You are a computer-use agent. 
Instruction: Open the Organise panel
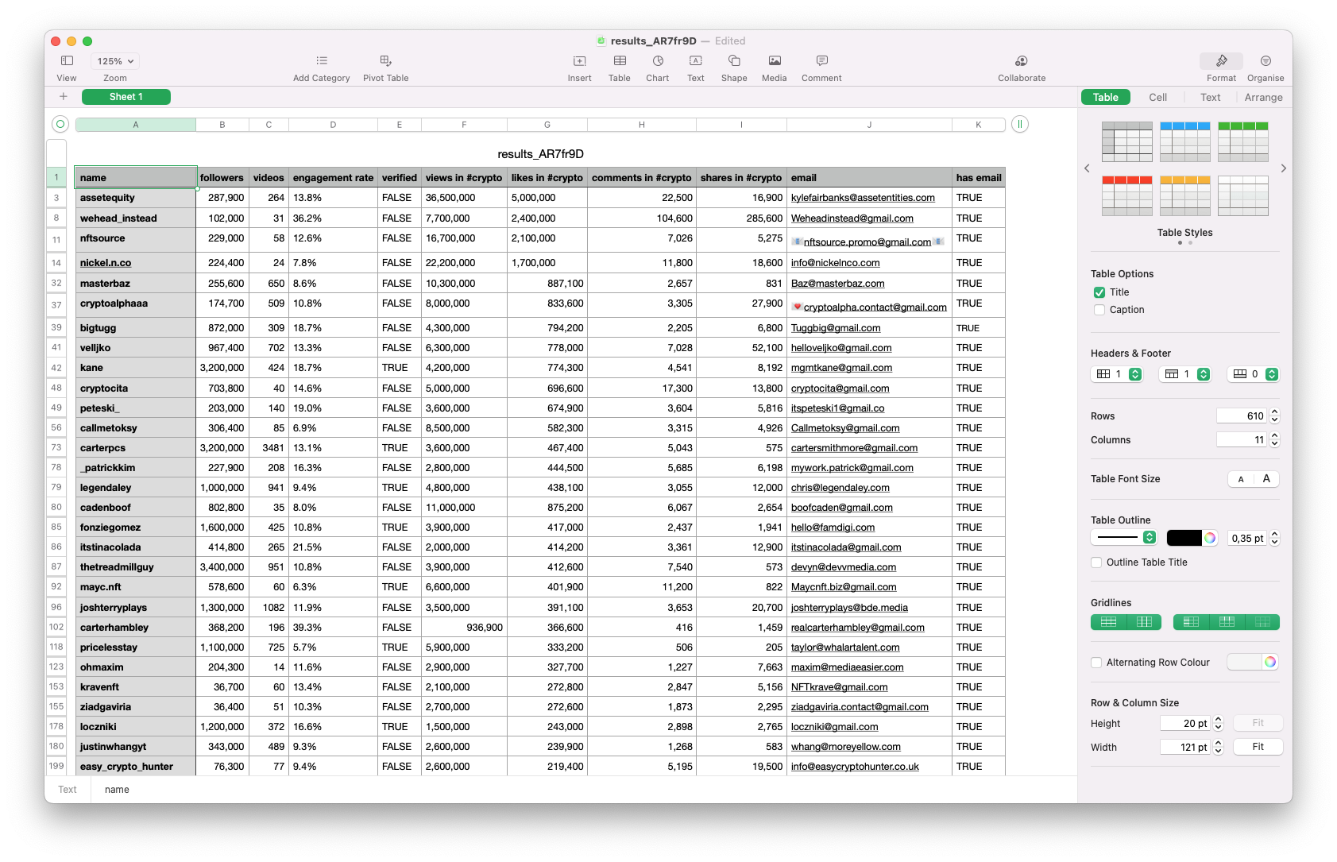coord(1266,61)
